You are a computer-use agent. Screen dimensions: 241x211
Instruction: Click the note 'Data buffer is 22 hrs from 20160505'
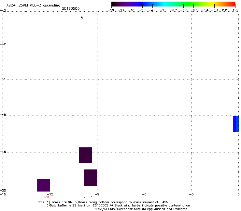[79, 205]
